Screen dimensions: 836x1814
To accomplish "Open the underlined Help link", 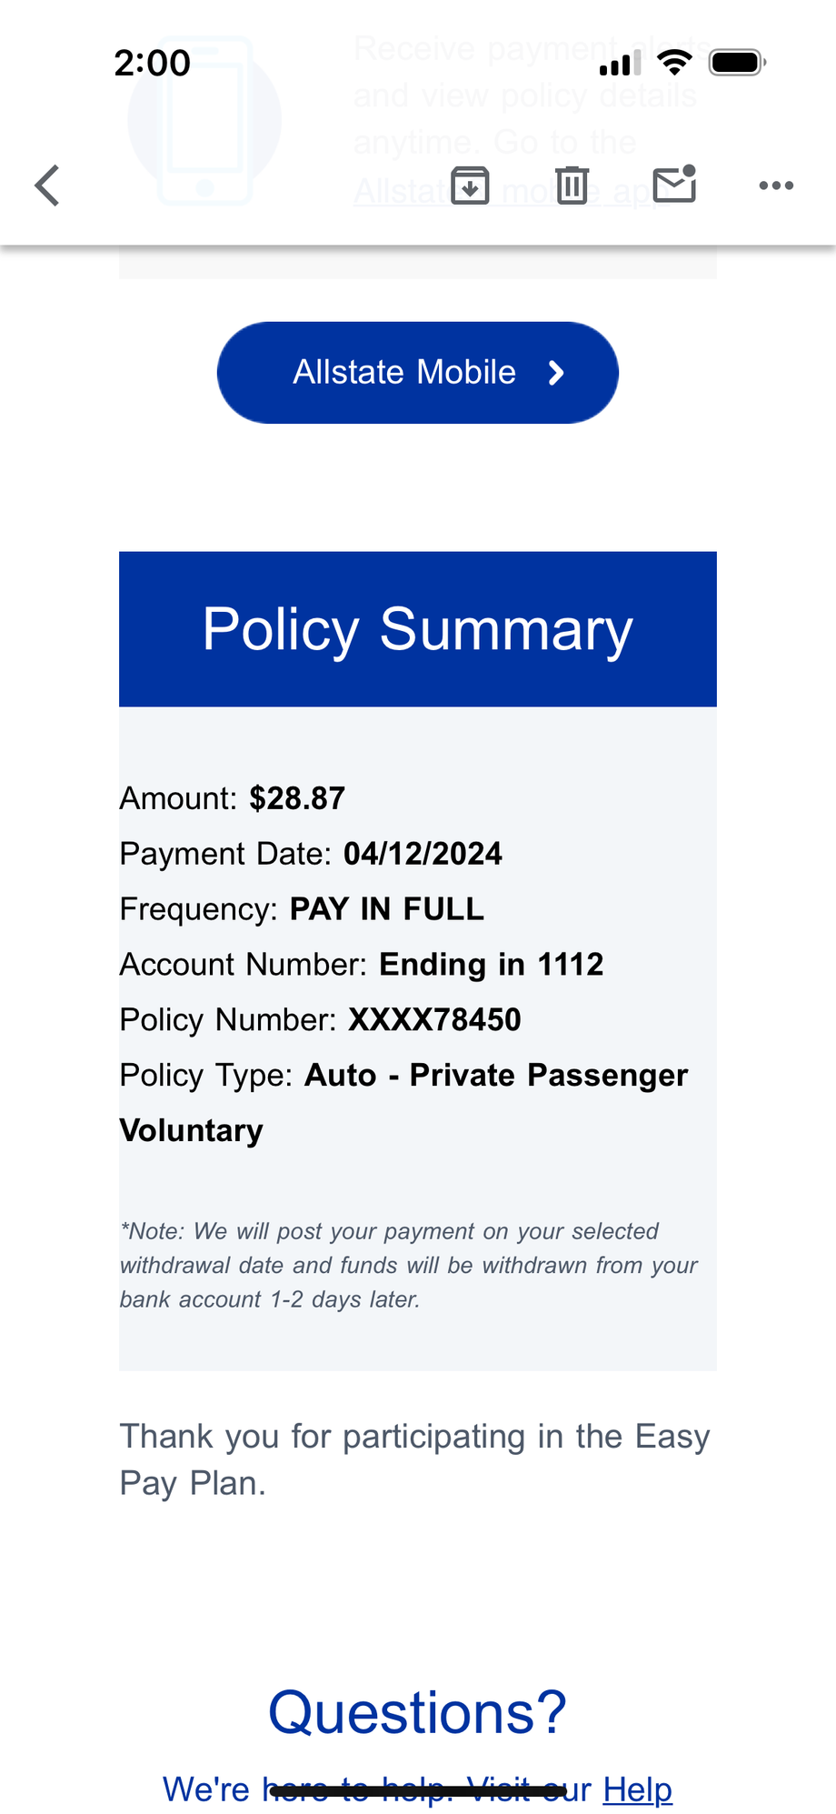I will [x=637, y=1789].
